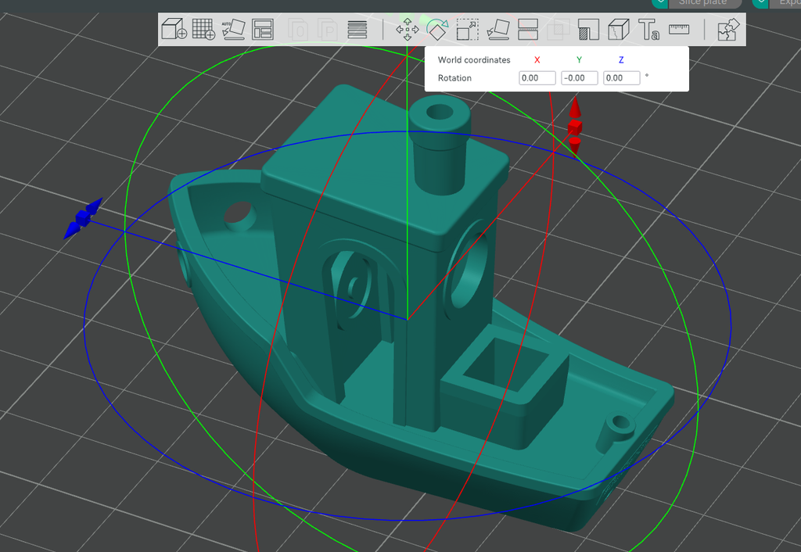Select the support painting tool
The image size is (801, 552).
point(589,30)
